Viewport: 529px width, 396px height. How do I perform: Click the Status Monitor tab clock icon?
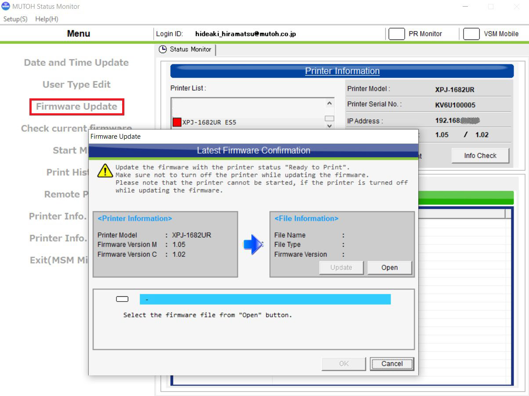(x=163, y=49)
